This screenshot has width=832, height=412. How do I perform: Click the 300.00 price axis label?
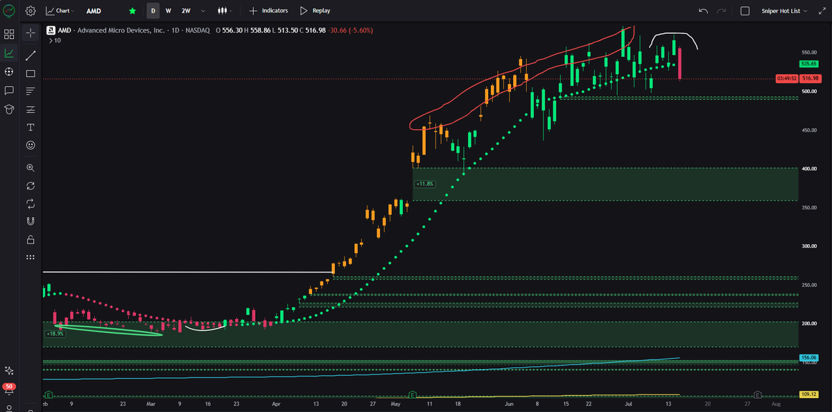pyautogui.click(x=809, y=246)
